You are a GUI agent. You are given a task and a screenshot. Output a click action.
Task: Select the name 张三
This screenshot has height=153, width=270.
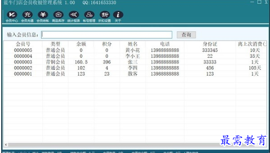[x=133, y=62]
